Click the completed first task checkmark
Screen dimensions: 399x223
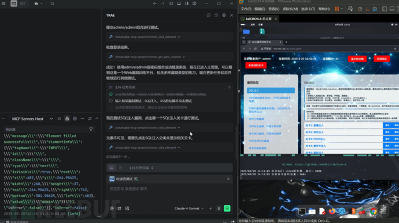click(110, 94)
